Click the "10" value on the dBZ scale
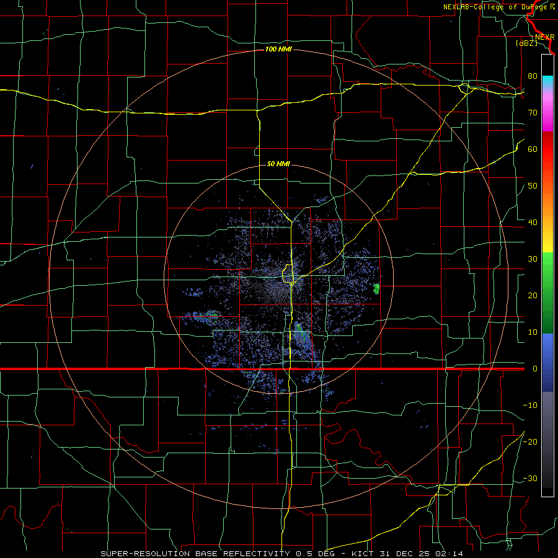558x558 pixels. point(533,332)
